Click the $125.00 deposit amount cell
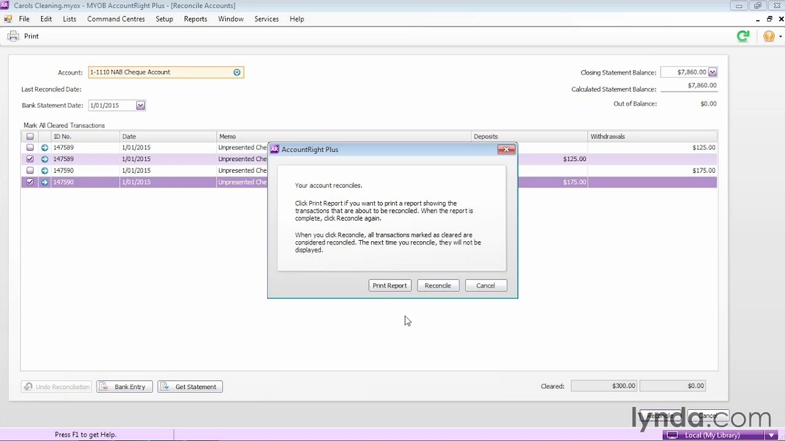 (x=575, y=159)
